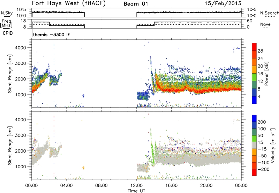Click the 60 Nave axis tick label
Image resolution: width=279 pixels, height=193 pixels.
coord(249,21)
